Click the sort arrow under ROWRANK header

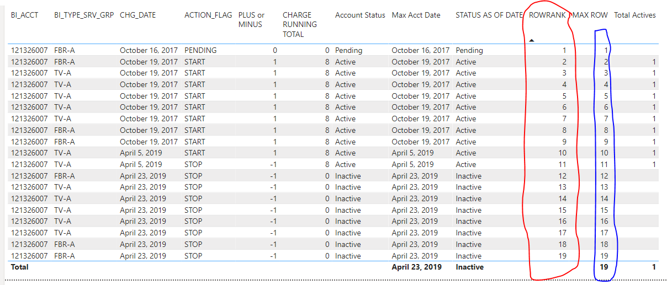click(x=532, y=40)
